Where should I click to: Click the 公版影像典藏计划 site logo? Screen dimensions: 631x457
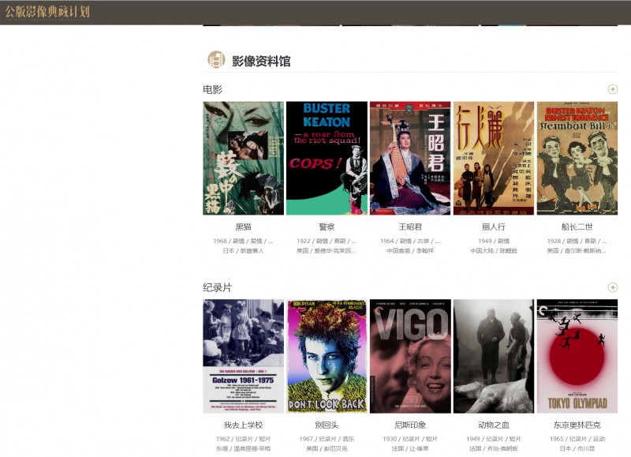(47, 12)
